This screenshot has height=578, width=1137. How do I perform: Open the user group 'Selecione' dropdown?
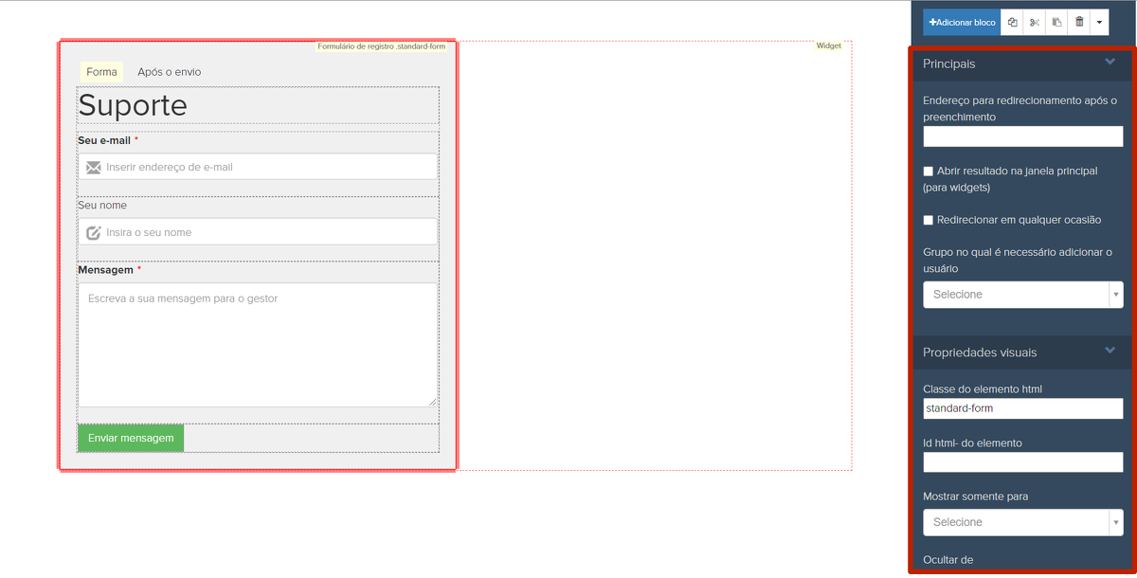[1022, 295]
